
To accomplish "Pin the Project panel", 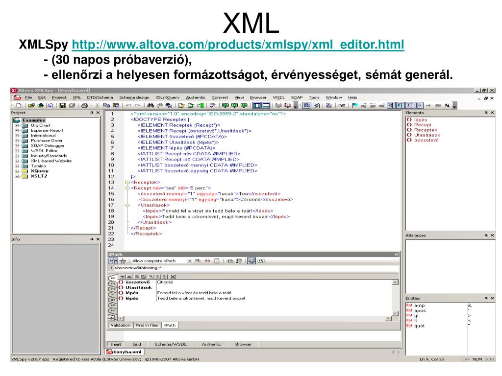I will pos(92,113).
